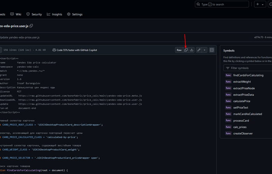Open the edit options dropdown arrow

point(204,50)
